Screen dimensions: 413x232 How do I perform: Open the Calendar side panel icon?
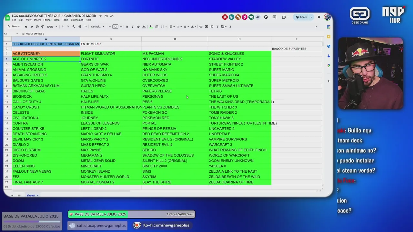click(328, 27)
